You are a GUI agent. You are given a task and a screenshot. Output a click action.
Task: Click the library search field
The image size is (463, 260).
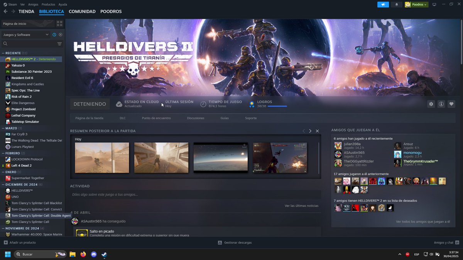point(29,44)
